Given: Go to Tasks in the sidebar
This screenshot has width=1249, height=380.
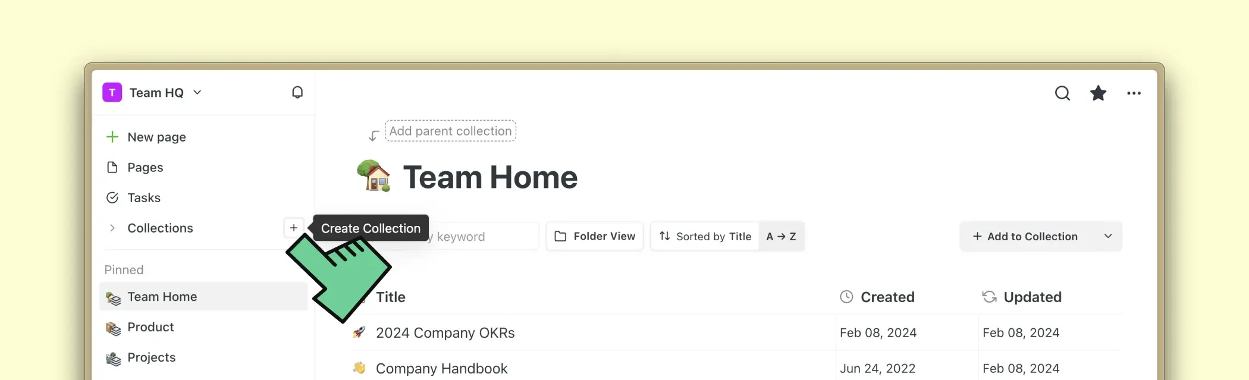Looking at the screenshot, I should tap(144, 197).
